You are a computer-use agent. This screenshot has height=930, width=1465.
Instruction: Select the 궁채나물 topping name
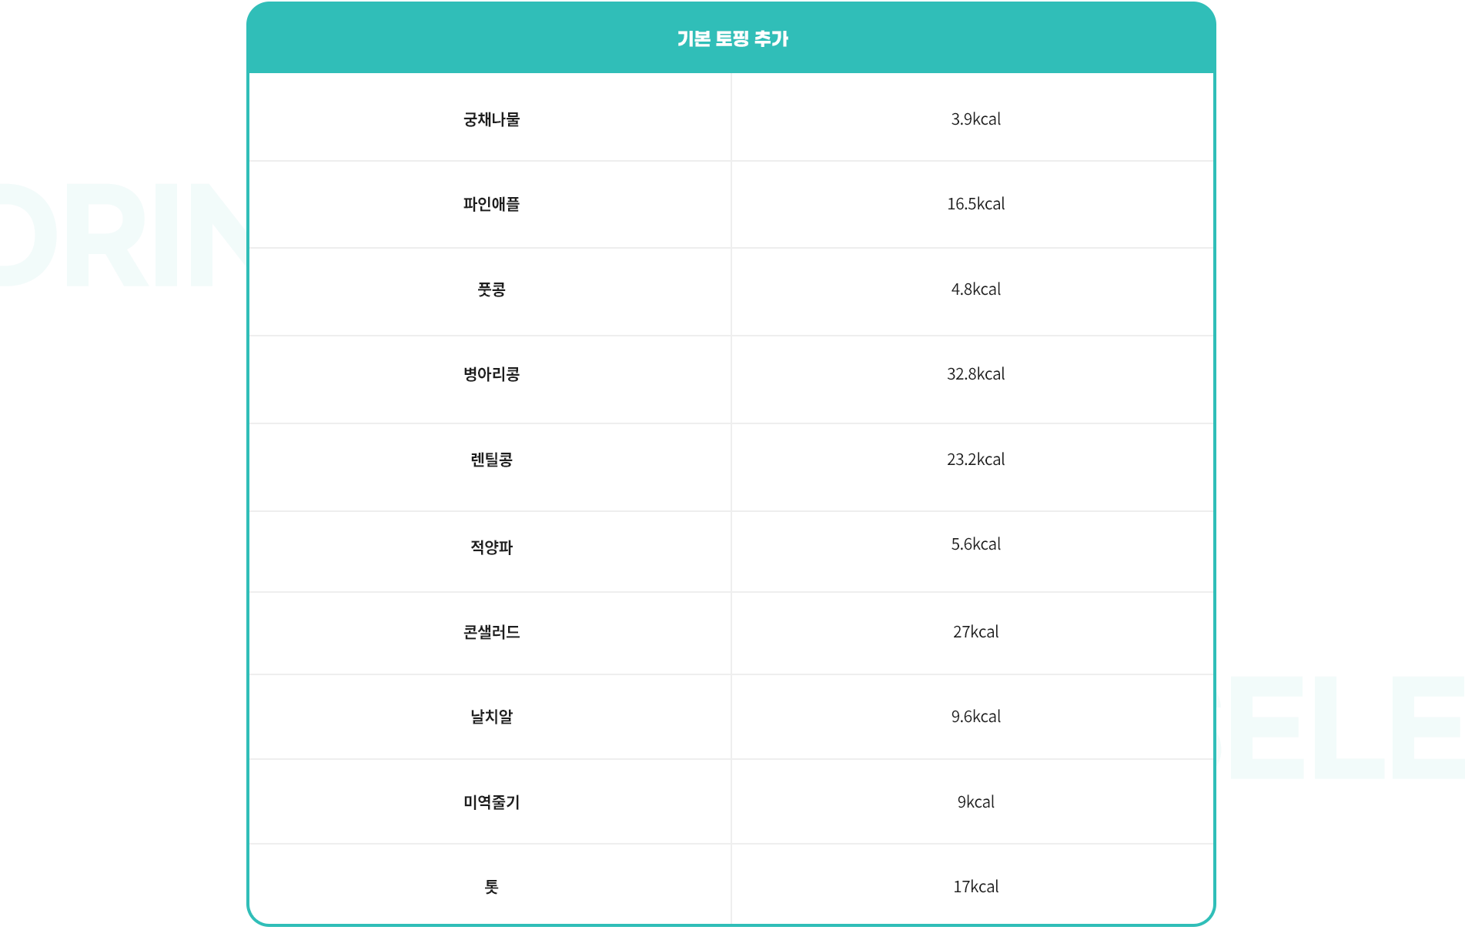click(491, 119)
